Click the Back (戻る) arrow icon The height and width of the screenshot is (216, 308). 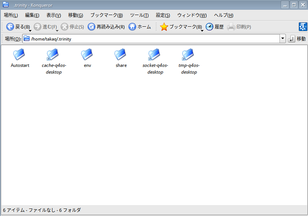point(10,27)
